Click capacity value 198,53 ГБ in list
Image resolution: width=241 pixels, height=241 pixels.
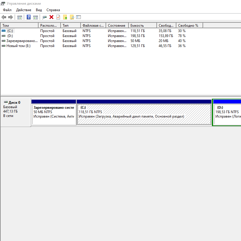[138, 36]
